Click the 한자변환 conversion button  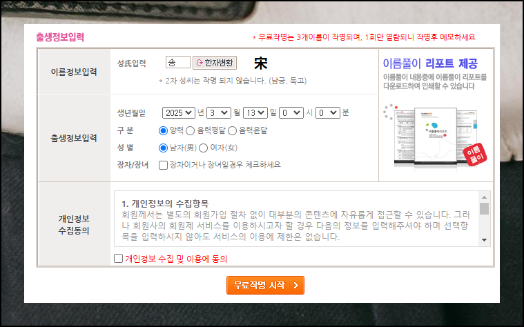pyautogui.click(x=215, y=63)
